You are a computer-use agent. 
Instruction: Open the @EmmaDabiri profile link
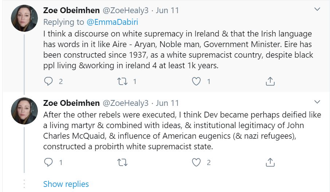[x=113, y=22]
